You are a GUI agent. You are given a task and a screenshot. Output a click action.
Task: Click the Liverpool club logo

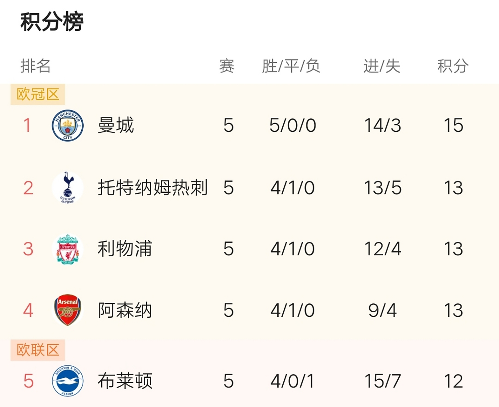coord(67,249)
